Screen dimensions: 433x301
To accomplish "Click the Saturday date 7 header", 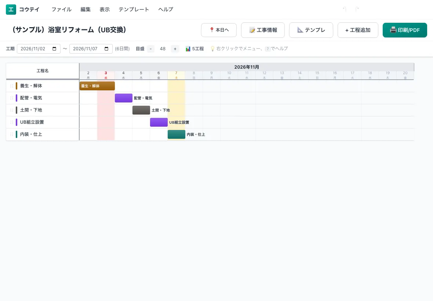I will coord(176,75).
